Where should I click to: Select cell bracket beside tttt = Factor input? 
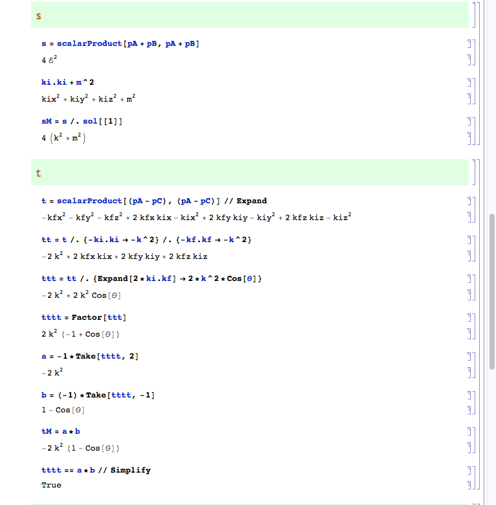[x=469, y=317]
